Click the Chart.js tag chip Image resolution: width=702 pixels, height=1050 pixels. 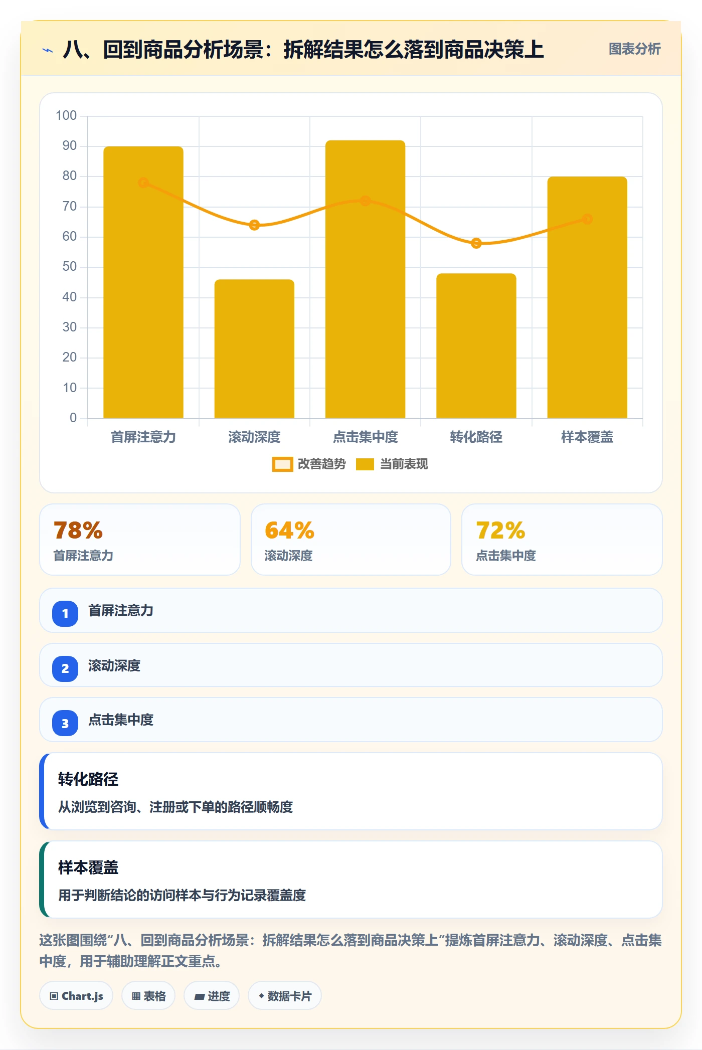click(x=76, y=996)
